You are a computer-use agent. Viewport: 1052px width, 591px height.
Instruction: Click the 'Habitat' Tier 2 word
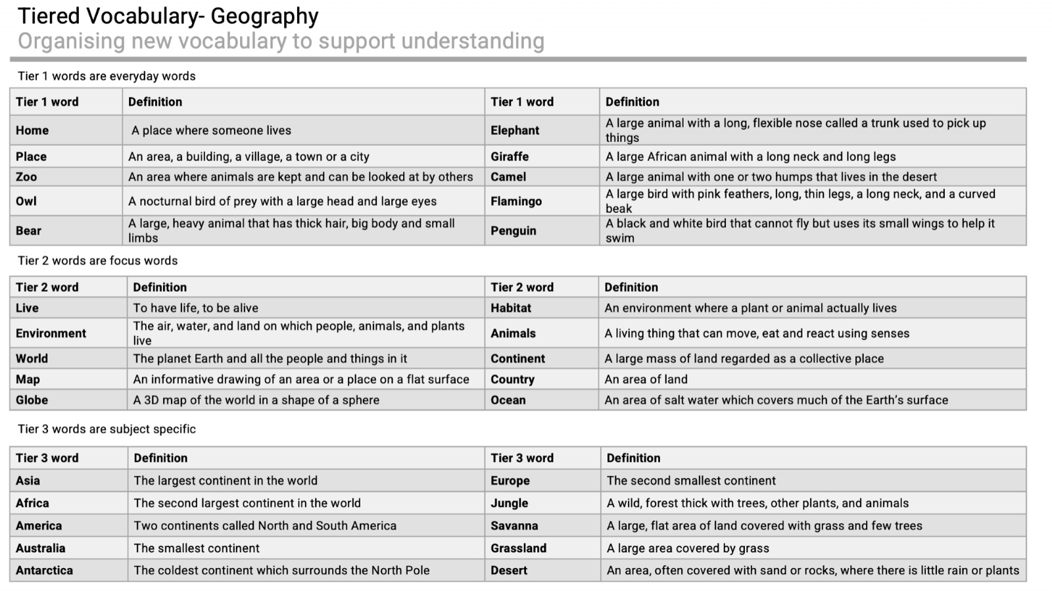510,308
